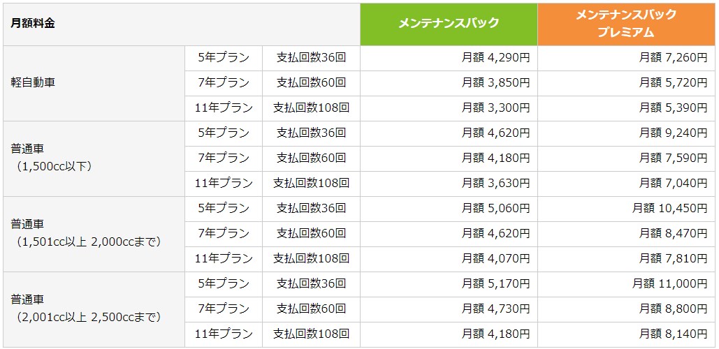
Task: Click the orange メンテナンスバック プレミアム header
Action: [x=626, y=24]
